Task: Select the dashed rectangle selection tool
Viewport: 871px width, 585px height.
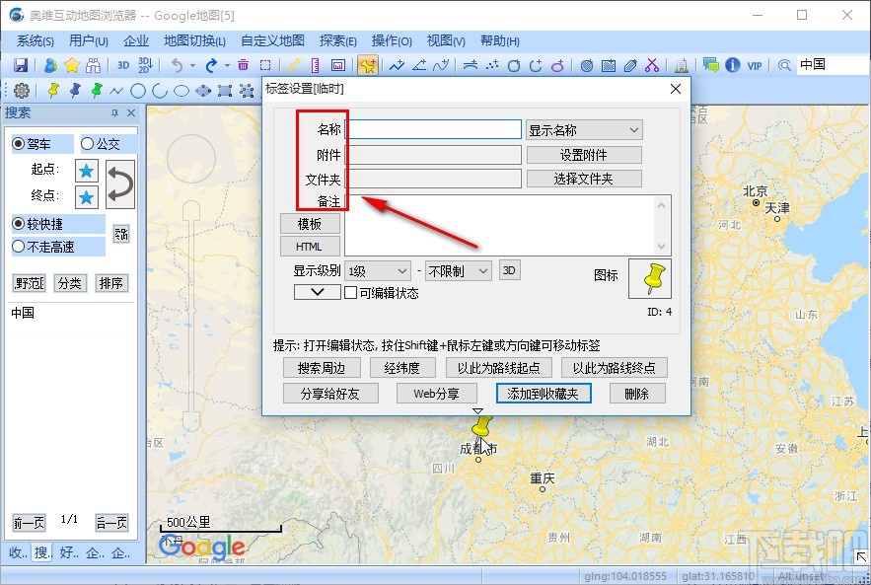Action: 265,65
